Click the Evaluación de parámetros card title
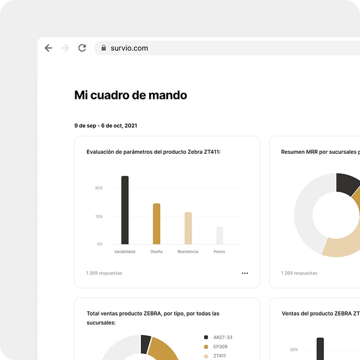This screenshot has width=360, height=360. [x=153, y=152]
